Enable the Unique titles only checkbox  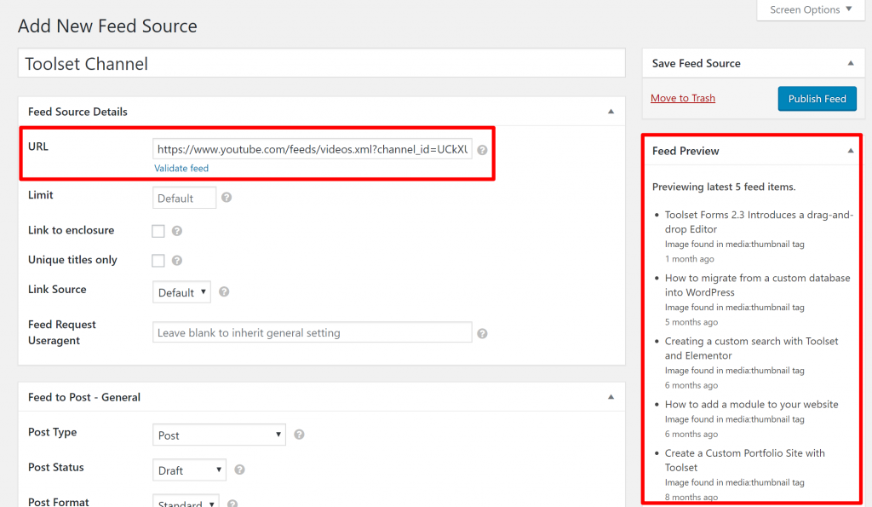[x=158, y=261]
